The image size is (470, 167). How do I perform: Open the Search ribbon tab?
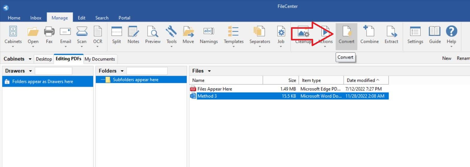point(102,18)
